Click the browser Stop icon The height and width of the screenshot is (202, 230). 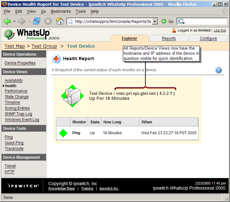click(x=48, y=21)
